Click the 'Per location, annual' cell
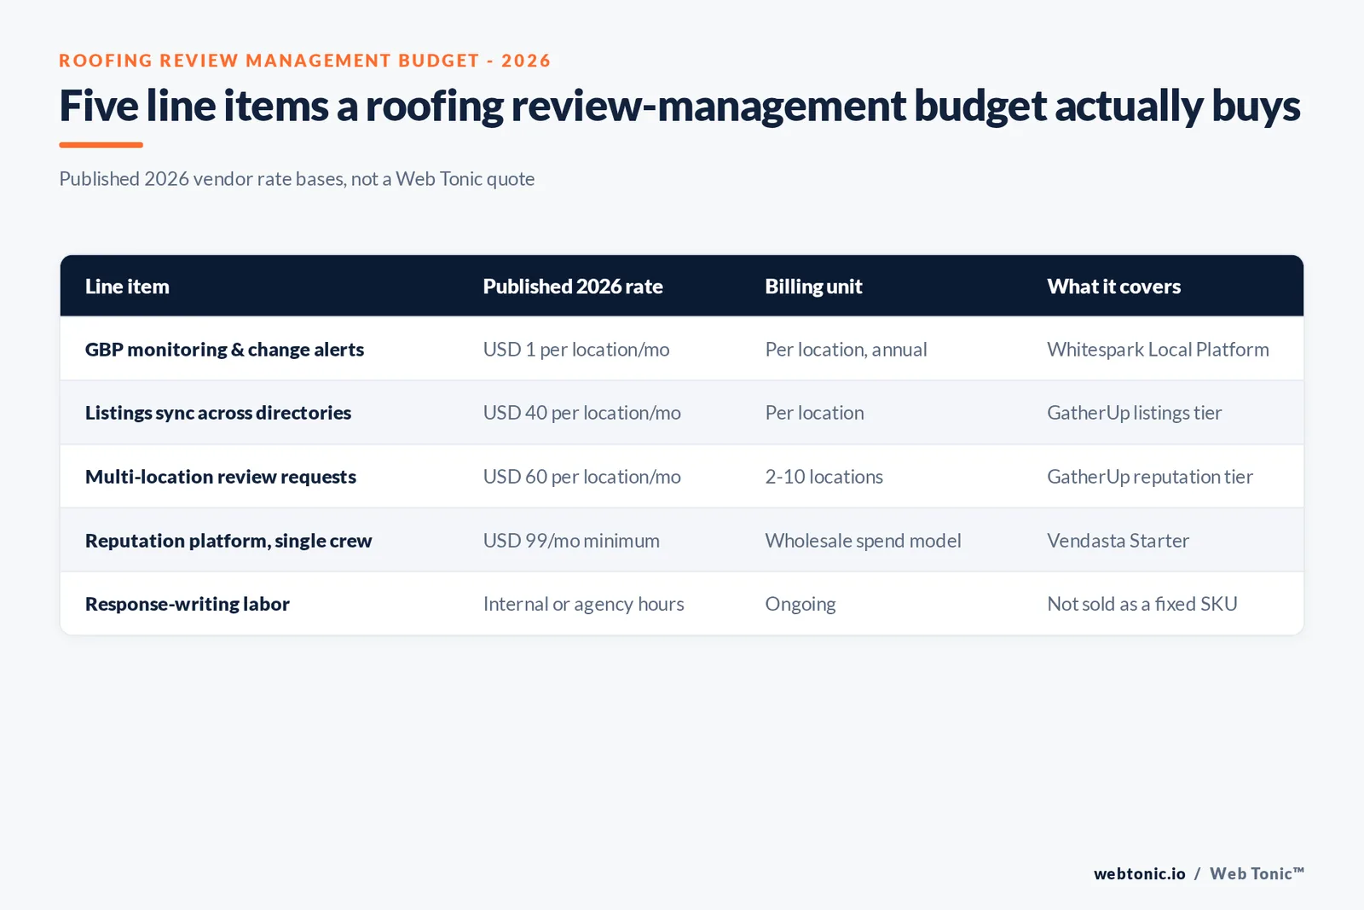The height and width of the screenshot is (910, 1364). [x=846, y=350]
